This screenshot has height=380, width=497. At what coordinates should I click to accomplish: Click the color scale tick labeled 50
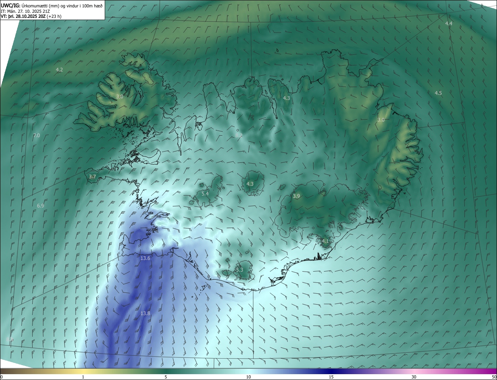tap(494, 377)
